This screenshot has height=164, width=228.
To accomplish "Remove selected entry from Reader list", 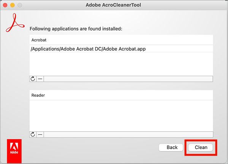I will pyautogui.click(x=40, y=134).
